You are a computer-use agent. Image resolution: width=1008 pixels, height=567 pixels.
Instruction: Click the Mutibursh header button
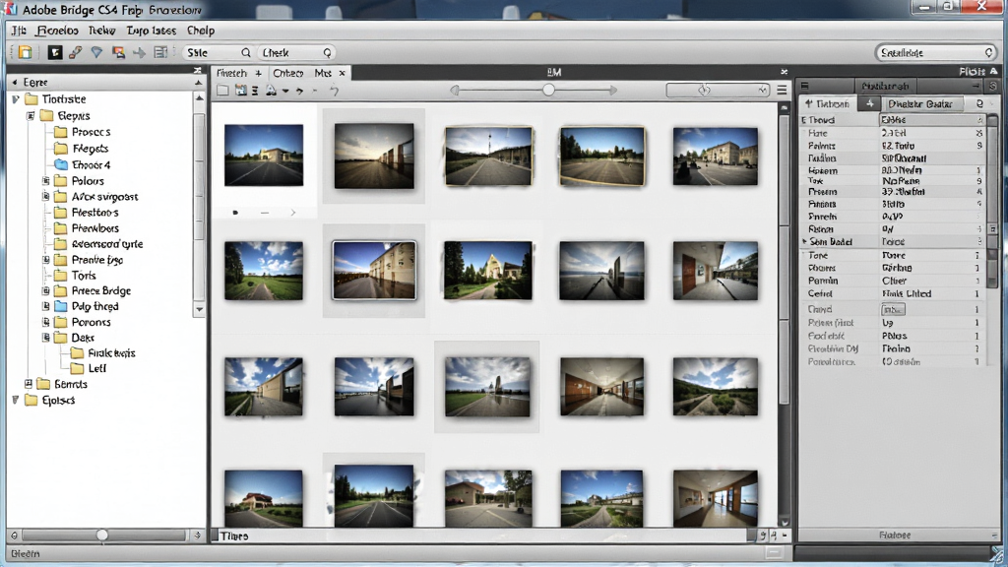tap(885, 86)
